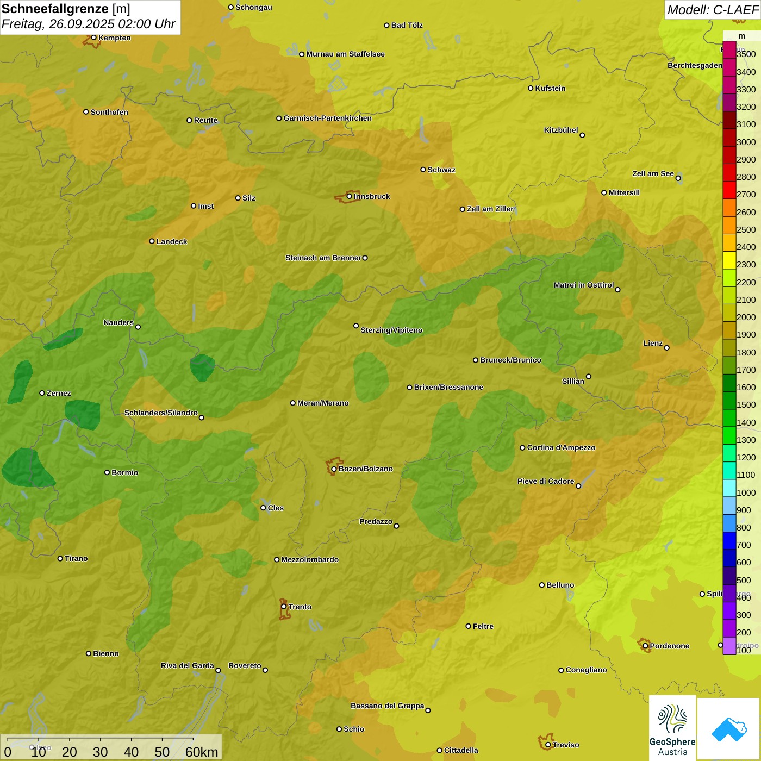Click the Bassano del Grappa label
Screen dimensions: 761x761
(388, 706)
